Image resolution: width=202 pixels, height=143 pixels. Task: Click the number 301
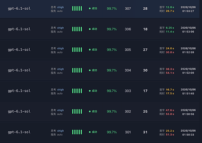click(x=128, y=132)
